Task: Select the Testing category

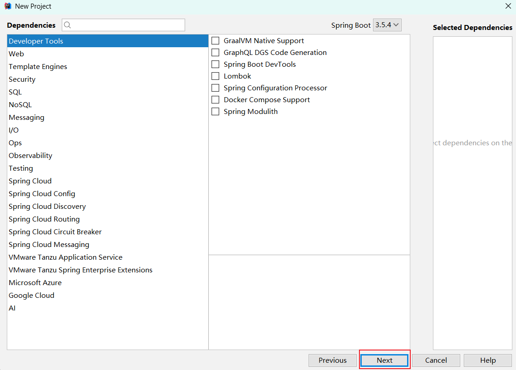Action: (x=108, y=168)
